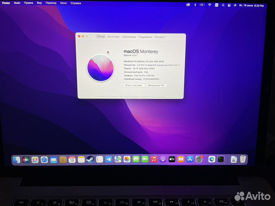
Task: Open the Bluetooth status menu
Action: [195, 5]
